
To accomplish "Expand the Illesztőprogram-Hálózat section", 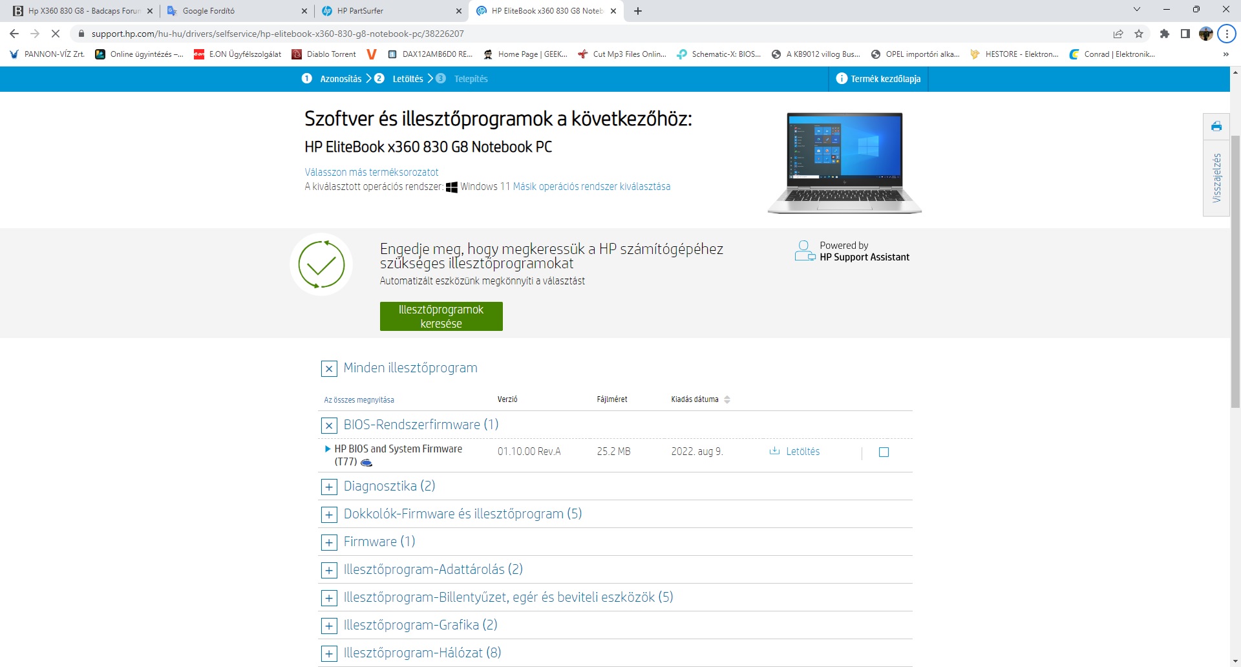I will pyautogui.click(x=329, y=654).
